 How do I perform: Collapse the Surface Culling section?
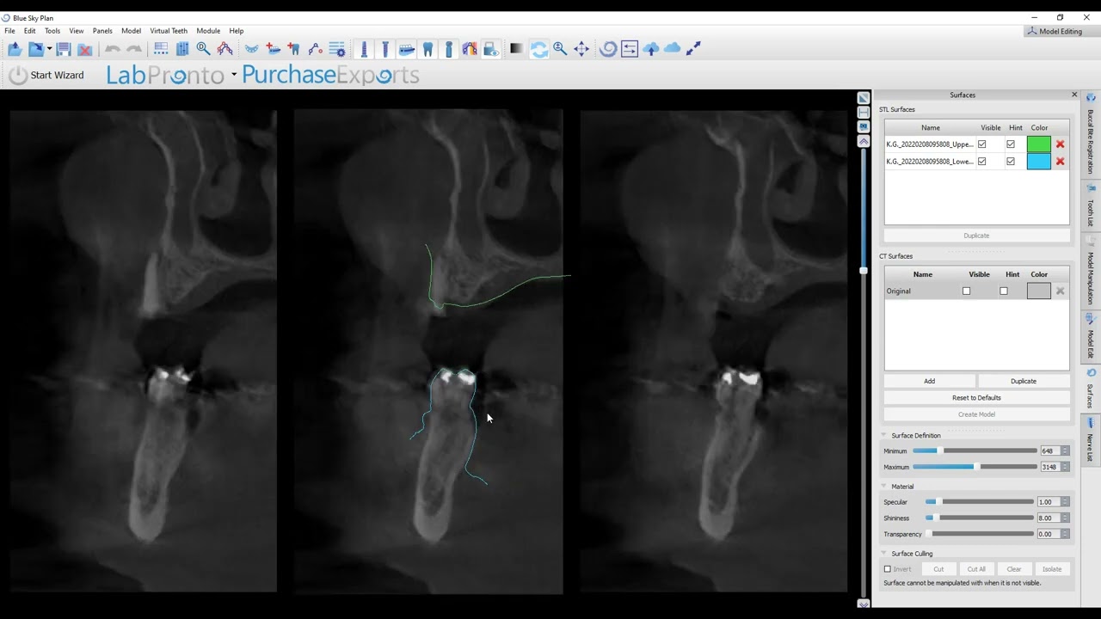885,554
